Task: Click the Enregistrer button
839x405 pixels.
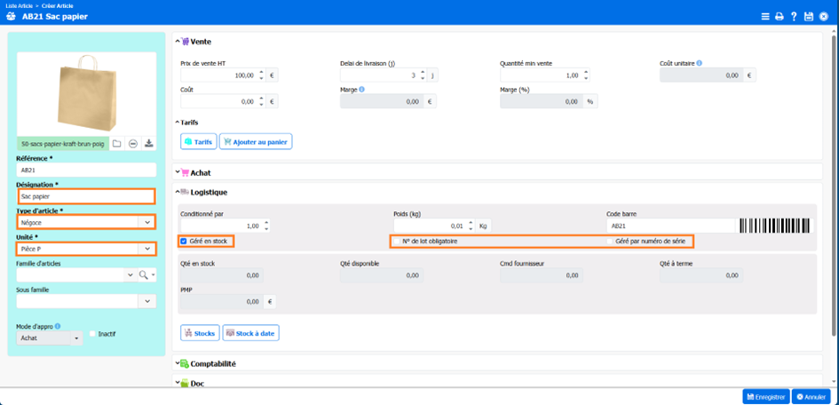Action: pyautogui.click(x=765, y=397)
